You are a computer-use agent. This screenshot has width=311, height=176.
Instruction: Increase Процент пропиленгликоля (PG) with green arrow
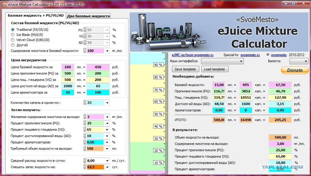(85, 122)
